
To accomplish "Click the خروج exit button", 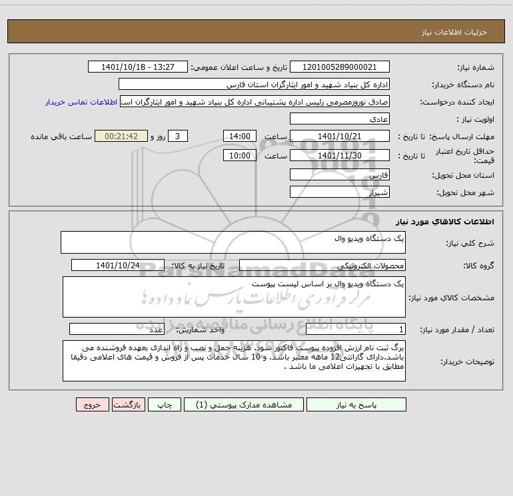I will tap(92, 404).
